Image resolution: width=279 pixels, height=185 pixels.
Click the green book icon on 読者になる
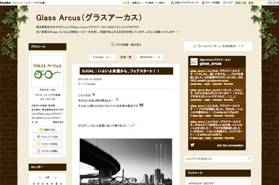(x=41, y=129)
